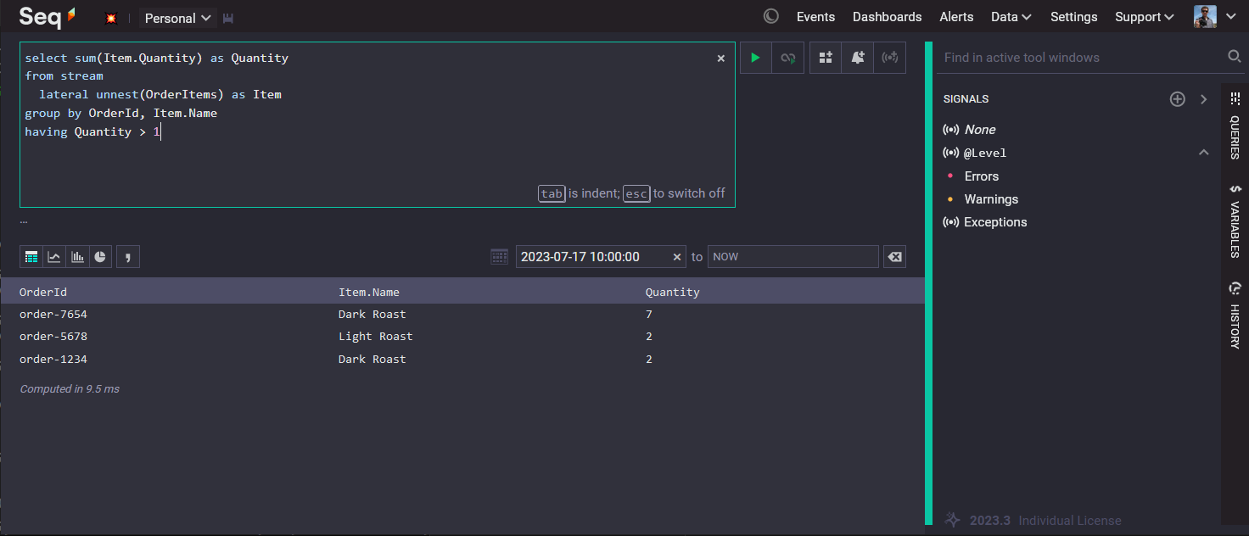
Task: Add query to dashboard
Action: click(826, 58)
